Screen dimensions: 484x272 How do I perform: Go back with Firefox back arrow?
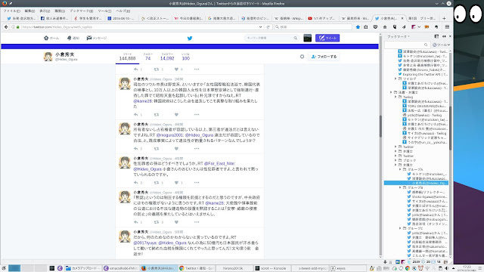coord(6,27)
